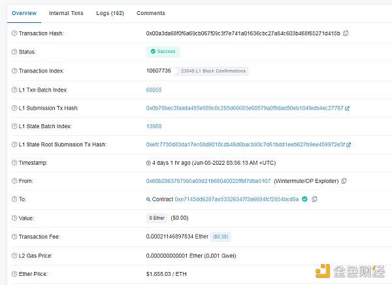Select the L2 gas price value
The height and width of the screenshot is (285, 392).
click(x=191, y=256)
